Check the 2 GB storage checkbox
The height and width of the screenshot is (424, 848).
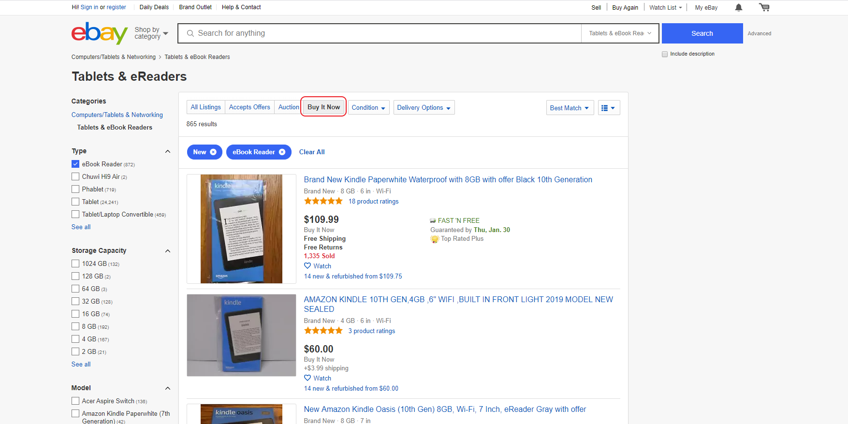[x=75, y=351]
